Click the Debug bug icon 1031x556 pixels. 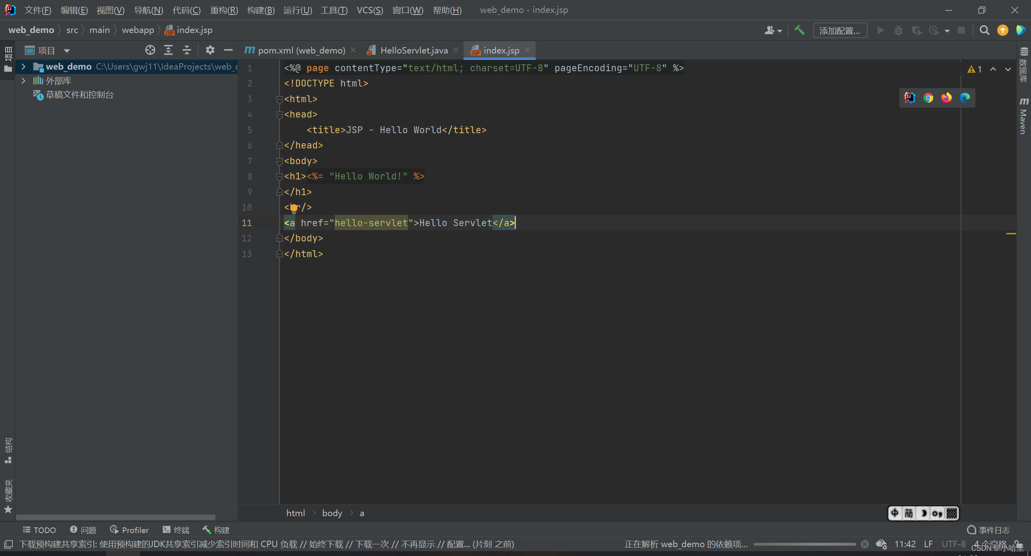coord(898,31)
